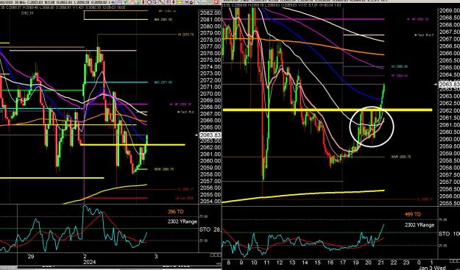The height and width of the screenshot is (270, 460).
Task: Click 2058.00 on the right price axis
Action: (450, 168)
